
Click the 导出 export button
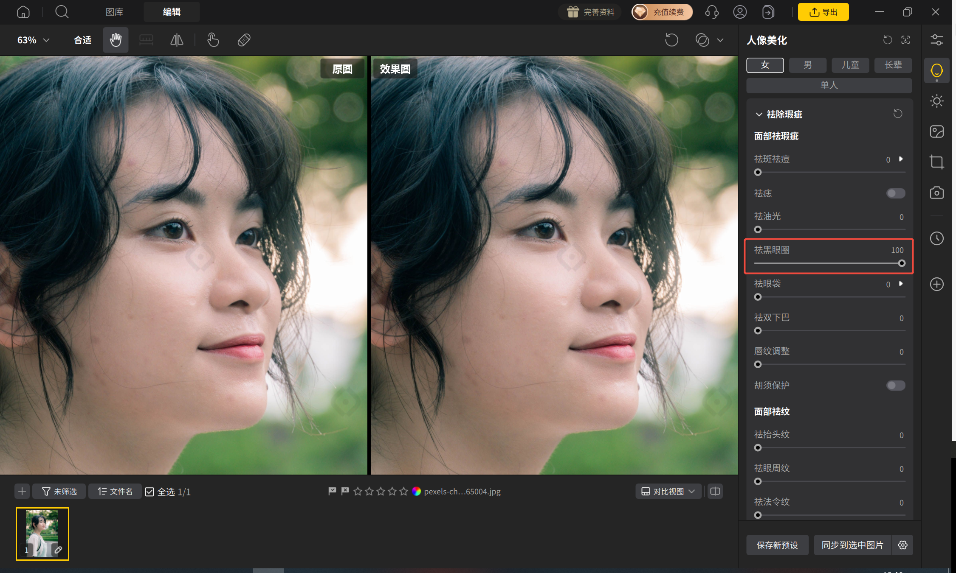[823, 12]
